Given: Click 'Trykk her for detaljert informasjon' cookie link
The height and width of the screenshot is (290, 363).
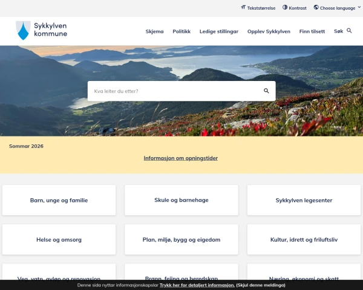Looking at the screenshot, I should click(197, 285).
